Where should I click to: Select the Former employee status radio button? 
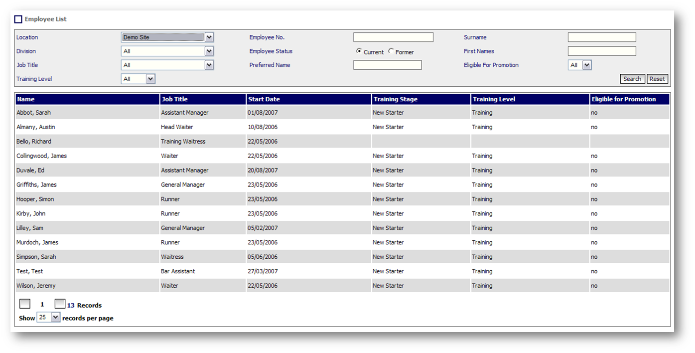tap(391, 51)
